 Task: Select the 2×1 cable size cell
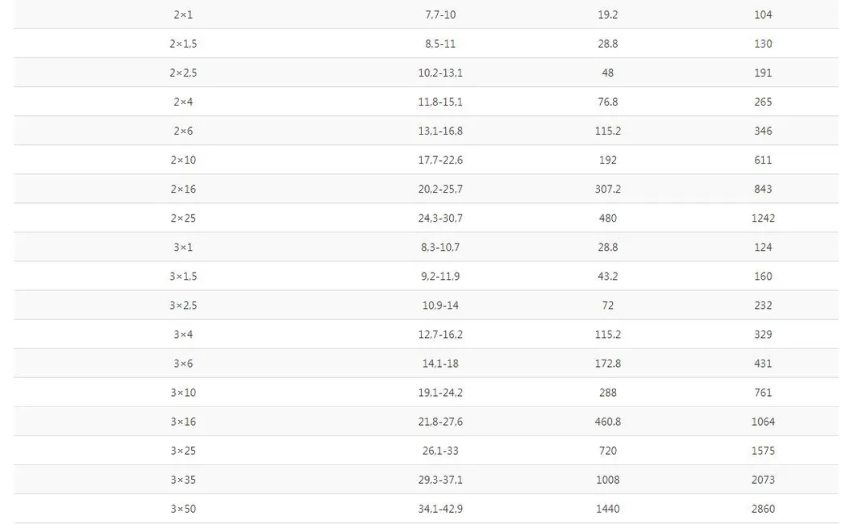183,15
